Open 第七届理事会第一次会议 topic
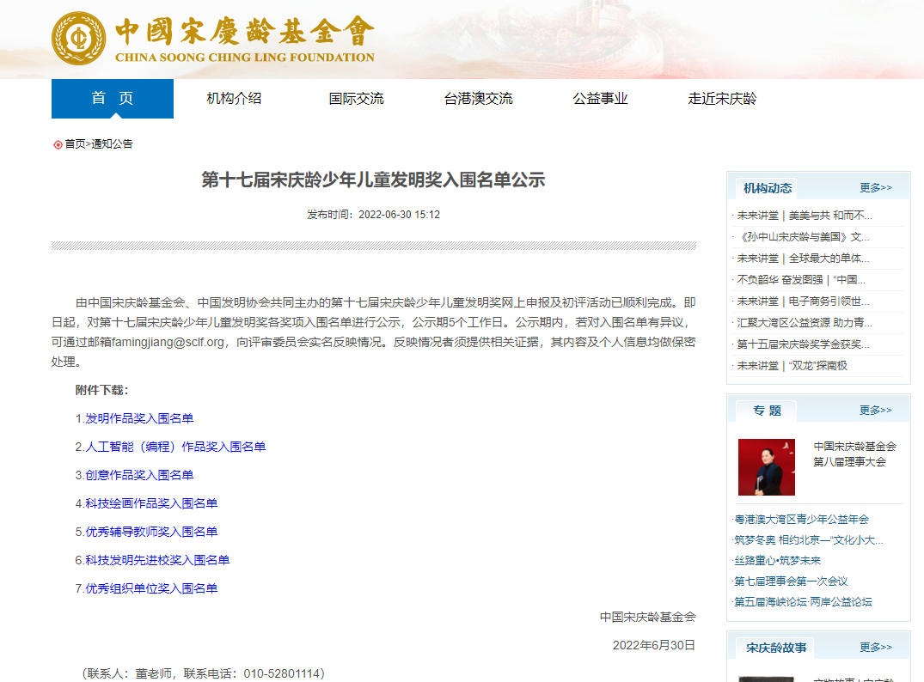 (x=791, y=581)
